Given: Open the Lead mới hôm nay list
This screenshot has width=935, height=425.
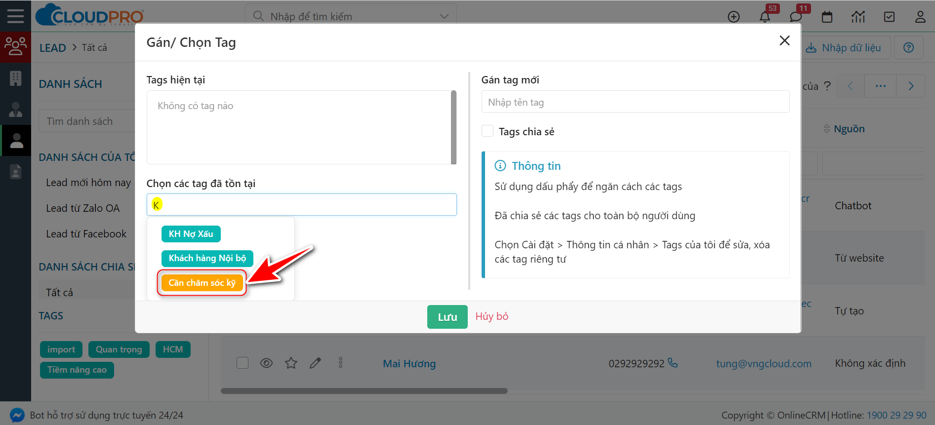Looking at the screenshot, I should pos(88,183).
